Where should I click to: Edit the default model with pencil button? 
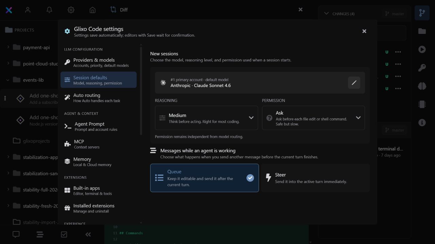tap(354, 83)
